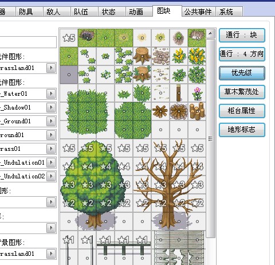Select the small yellow flower bush tile
This screenshot has height=265, width=275.
coord(179,56)
